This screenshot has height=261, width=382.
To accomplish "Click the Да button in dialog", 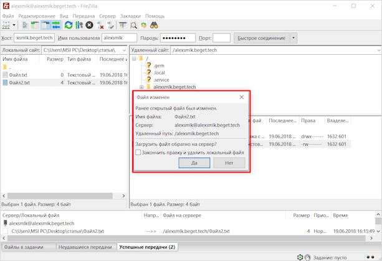I will pos(193,163).
